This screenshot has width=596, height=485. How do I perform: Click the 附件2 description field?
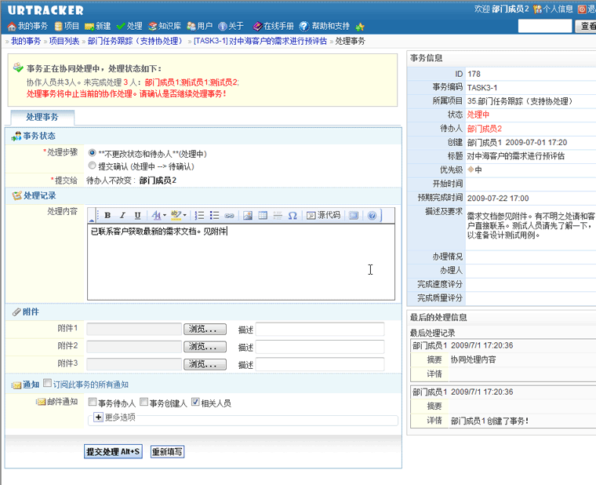[320, 347]
